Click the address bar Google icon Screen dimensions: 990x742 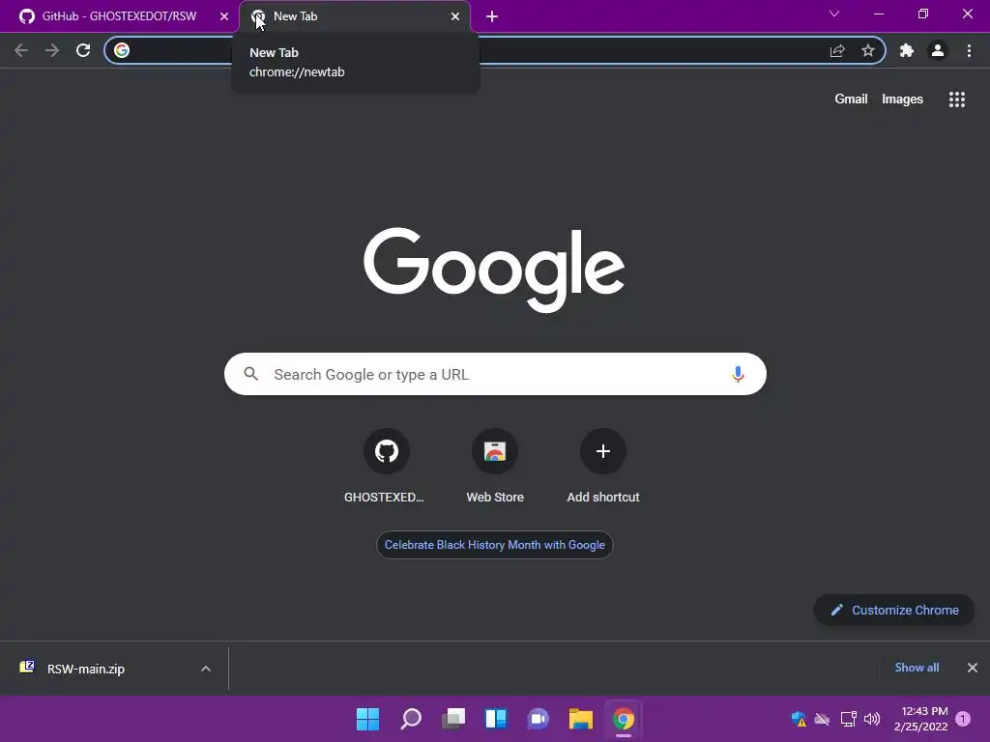coord(122,50)
